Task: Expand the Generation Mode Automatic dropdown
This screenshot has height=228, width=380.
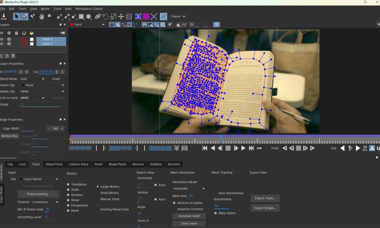Action: [x=189, y=189]
